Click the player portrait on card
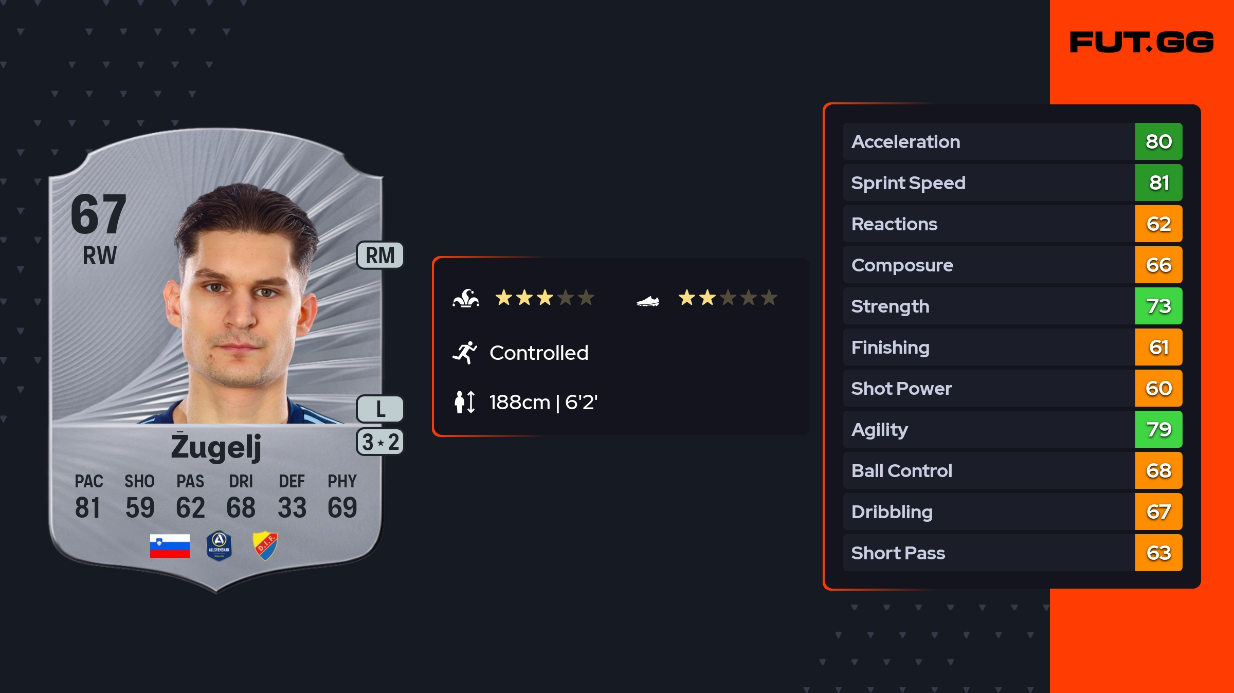The width and height of the screenshot is (1234, 693). [242, 303]
